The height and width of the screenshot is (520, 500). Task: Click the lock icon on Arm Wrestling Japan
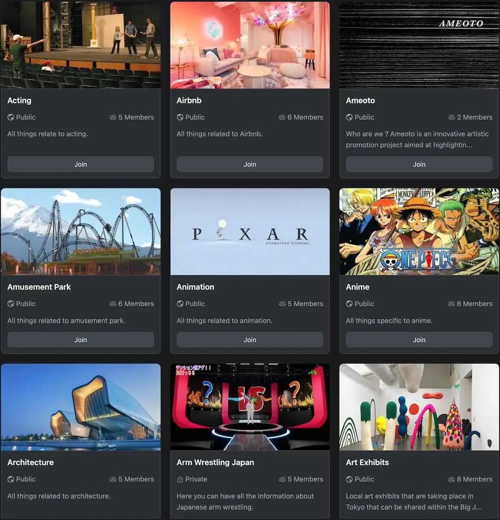tap(180, 479)
